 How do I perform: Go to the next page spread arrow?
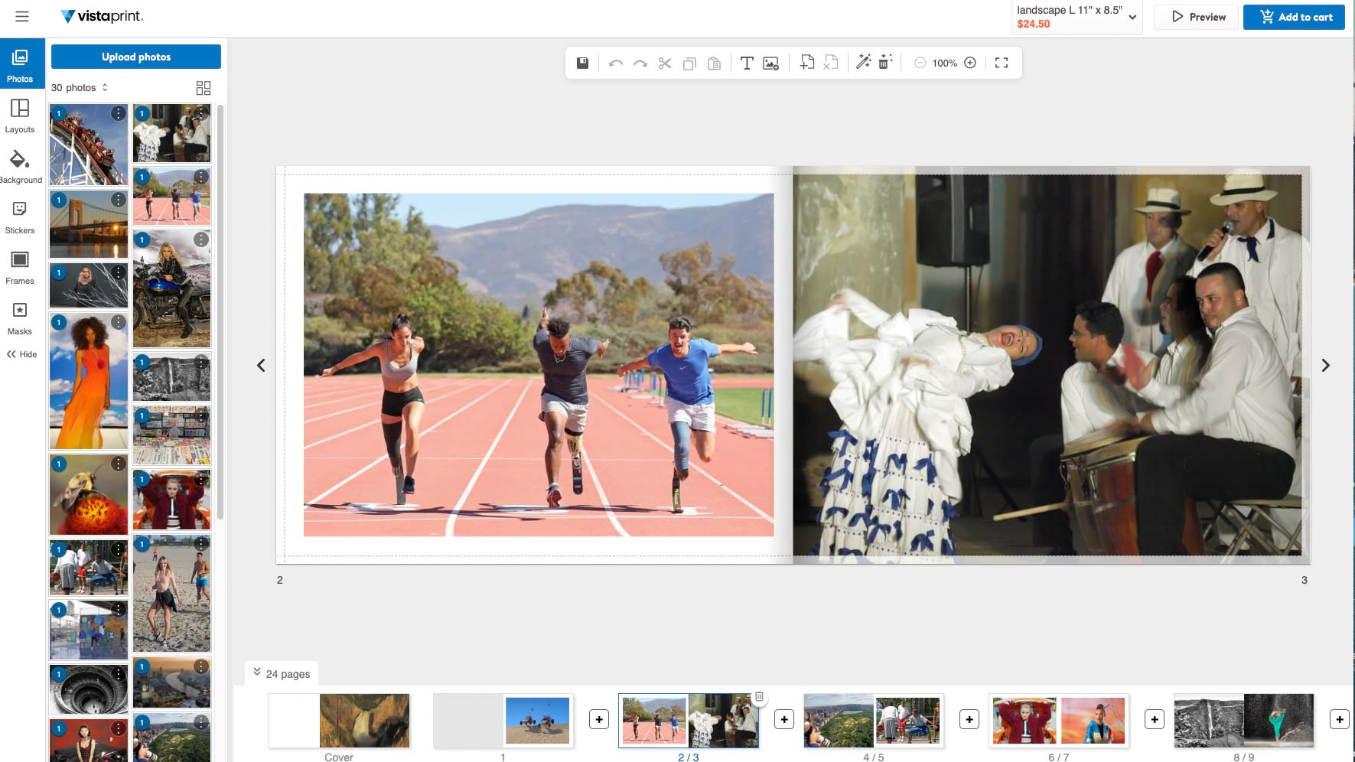[1325, 366]
